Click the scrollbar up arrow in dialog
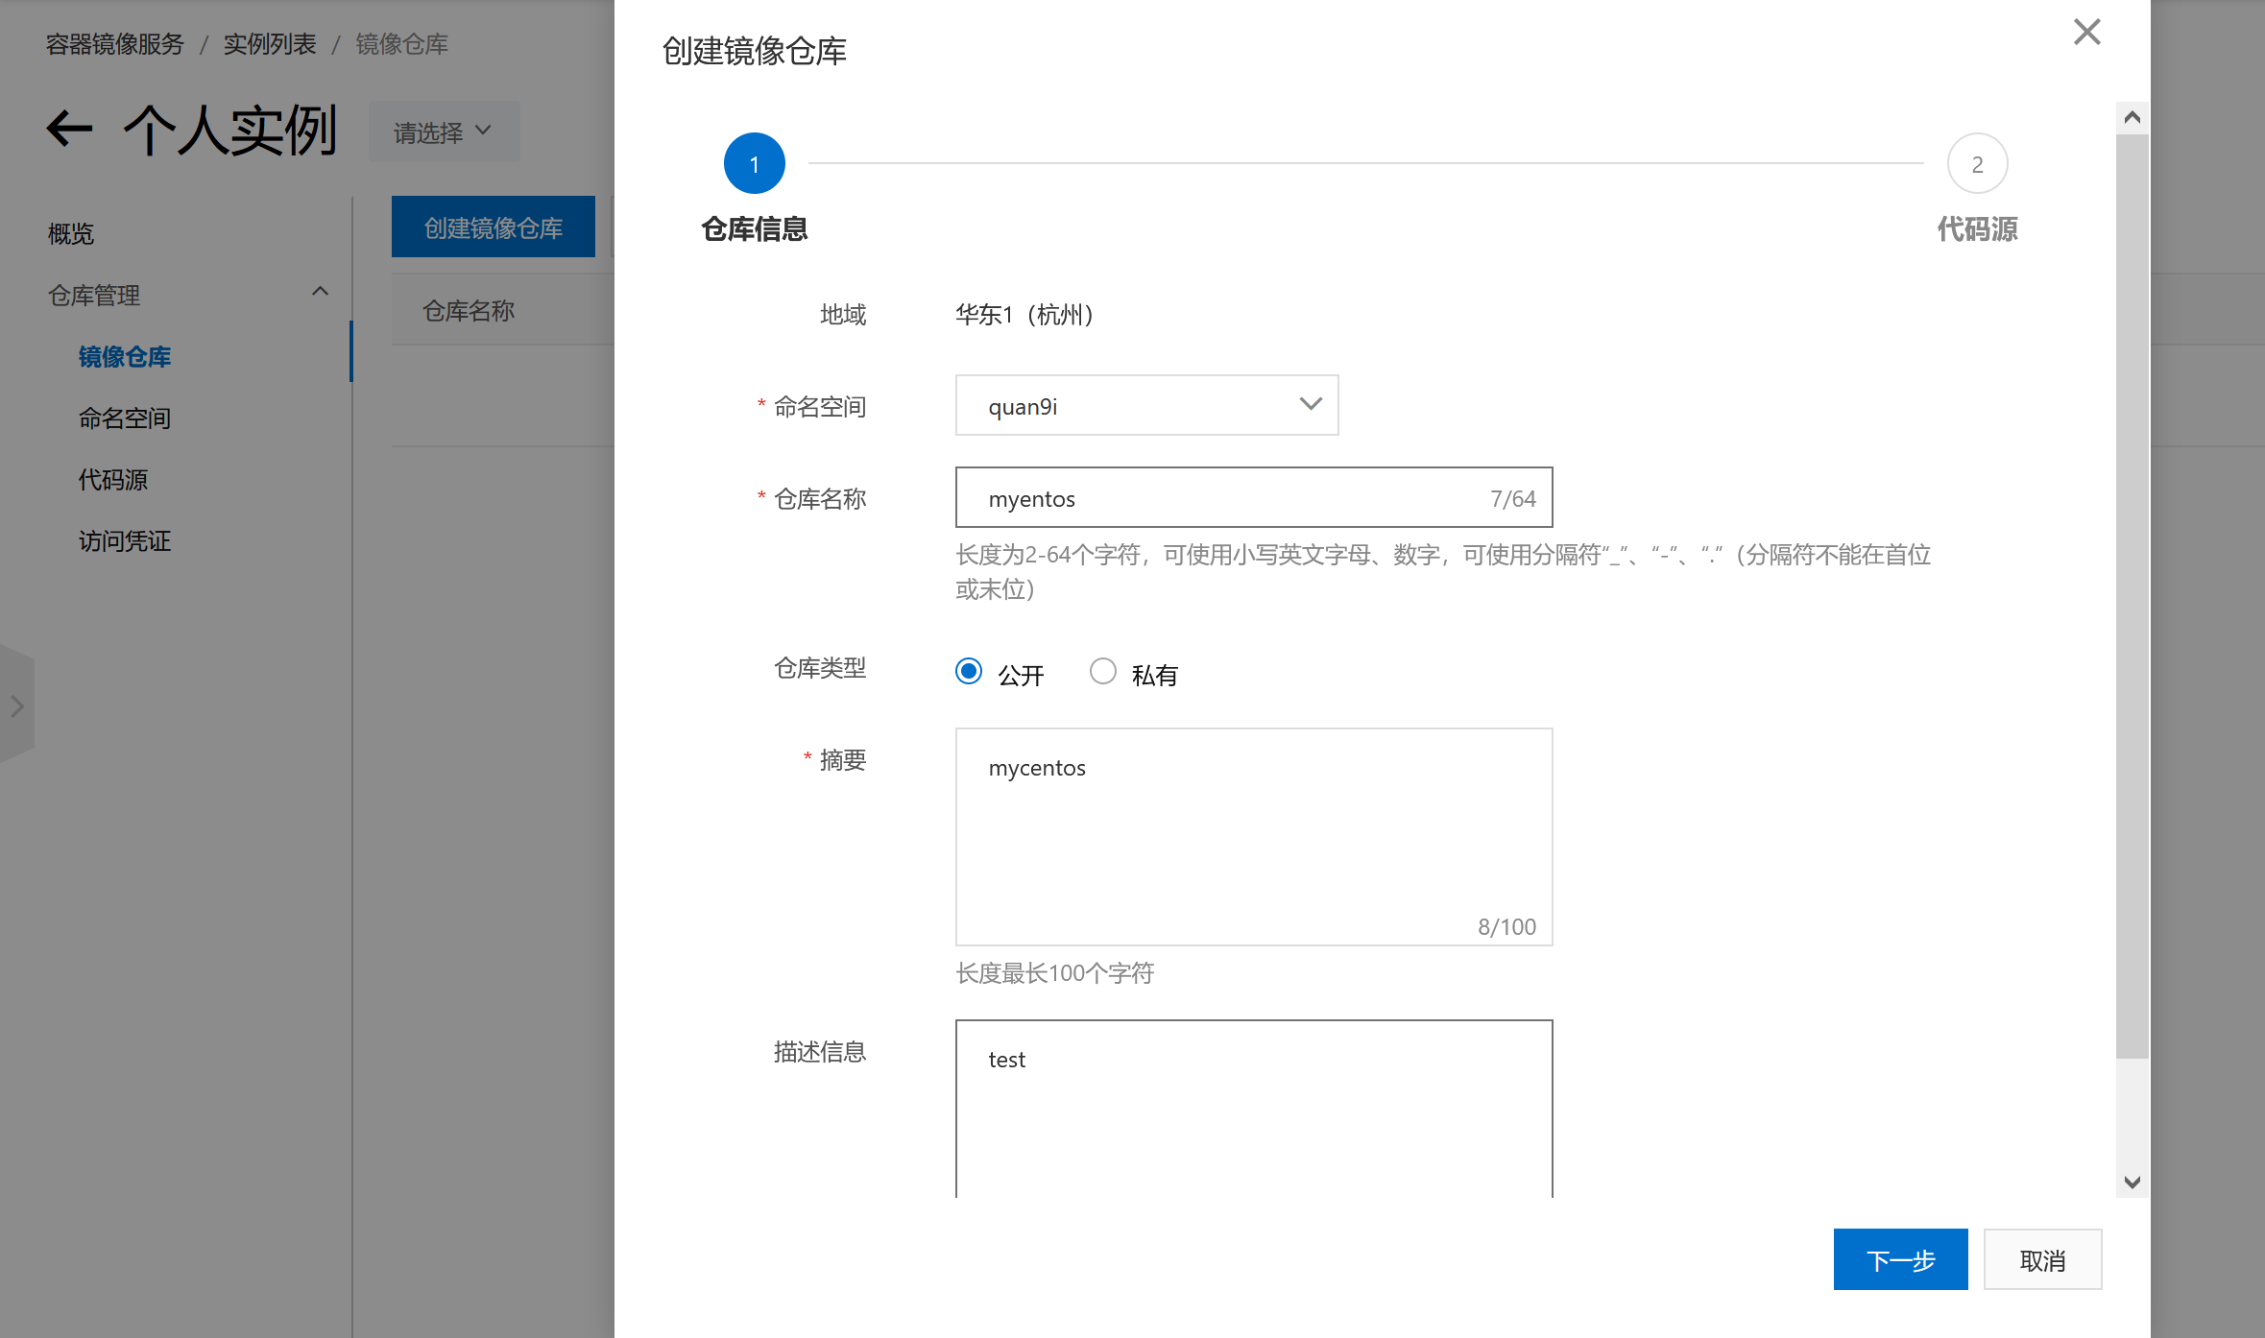The width and height of the screenshot is (2265, 1338). [x=2132, y=116]
